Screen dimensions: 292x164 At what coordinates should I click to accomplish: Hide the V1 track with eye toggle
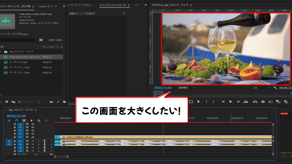point(33,137)
